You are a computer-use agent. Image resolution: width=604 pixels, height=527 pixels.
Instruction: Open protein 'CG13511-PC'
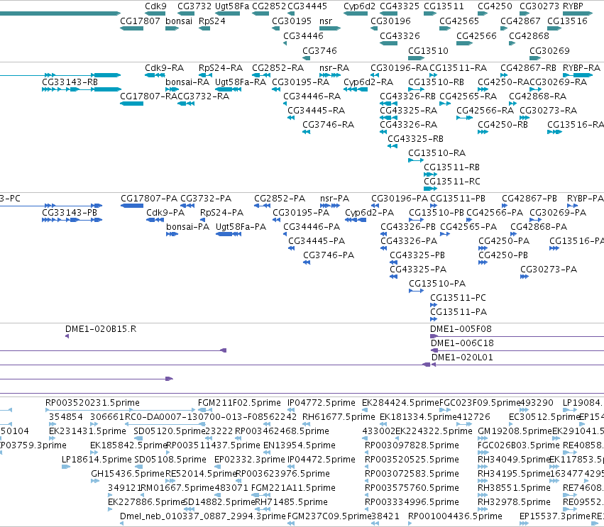click(x=458, y=298)
